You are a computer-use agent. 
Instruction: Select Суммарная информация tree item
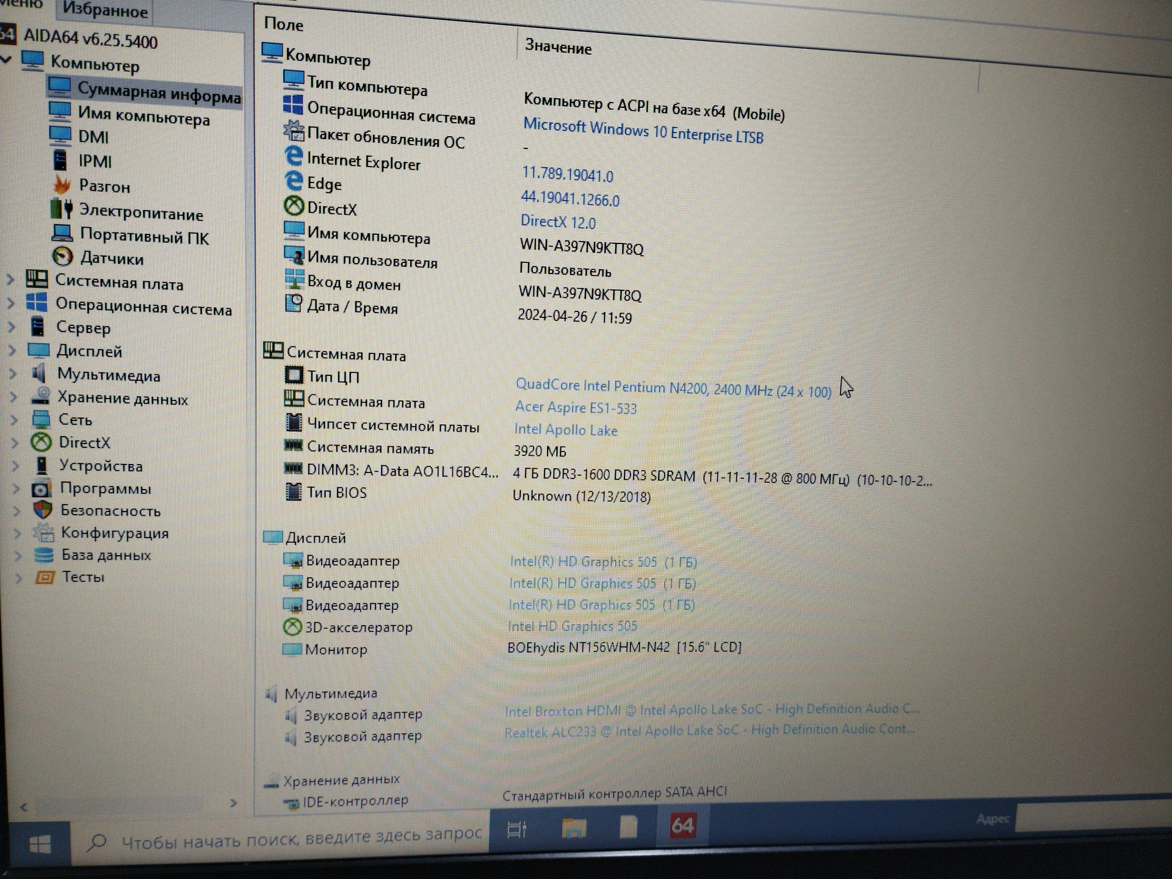coord(145,91)
